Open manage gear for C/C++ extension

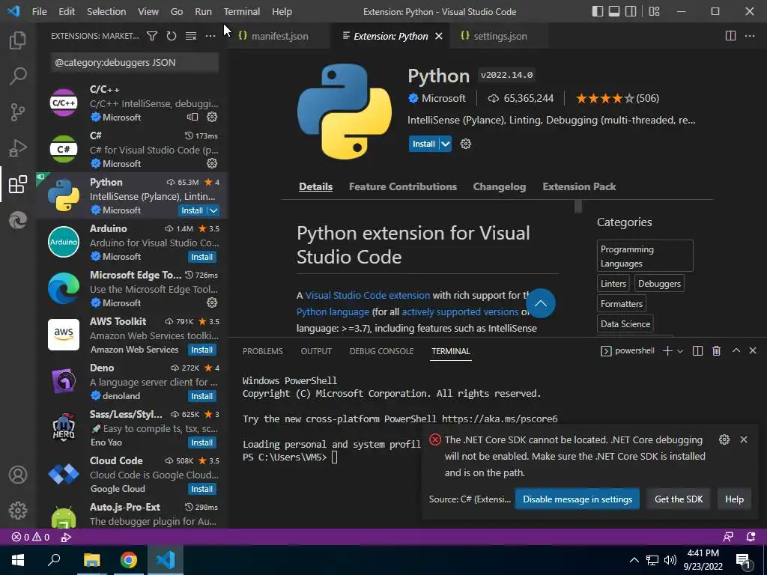tap(212, 117)
